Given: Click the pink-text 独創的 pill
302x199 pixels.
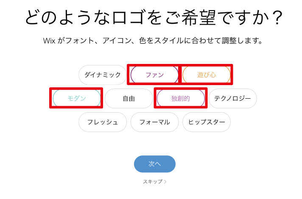Looking at the screenshot, I should [x=181, y=99].
